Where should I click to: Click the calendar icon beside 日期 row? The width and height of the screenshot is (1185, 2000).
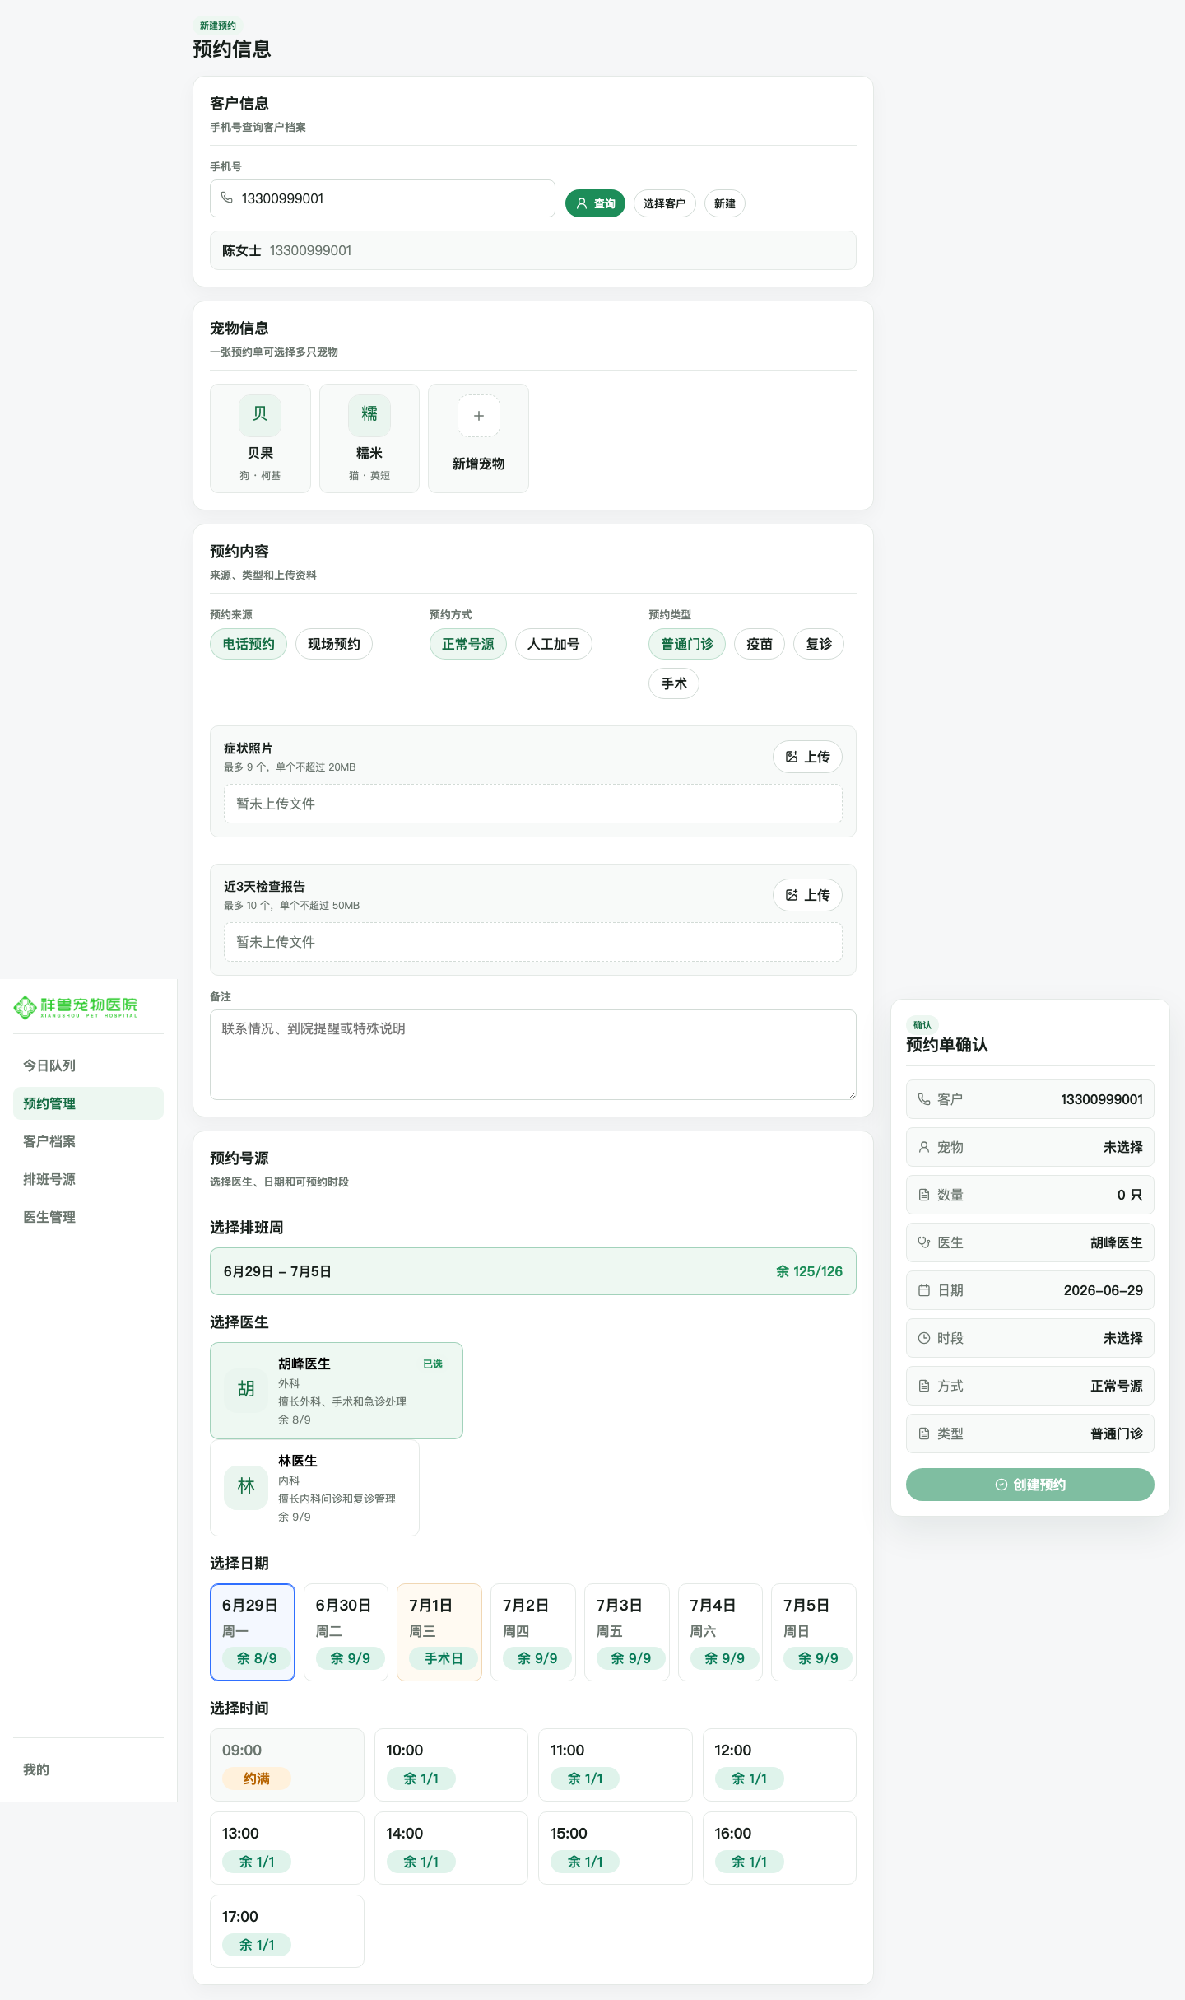tap(924, 1290)
